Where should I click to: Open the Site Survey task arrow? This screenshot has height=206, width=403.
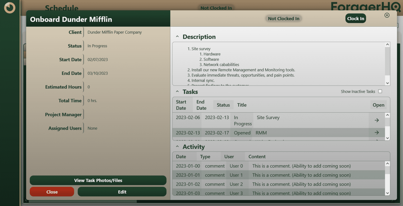[377, 120]
